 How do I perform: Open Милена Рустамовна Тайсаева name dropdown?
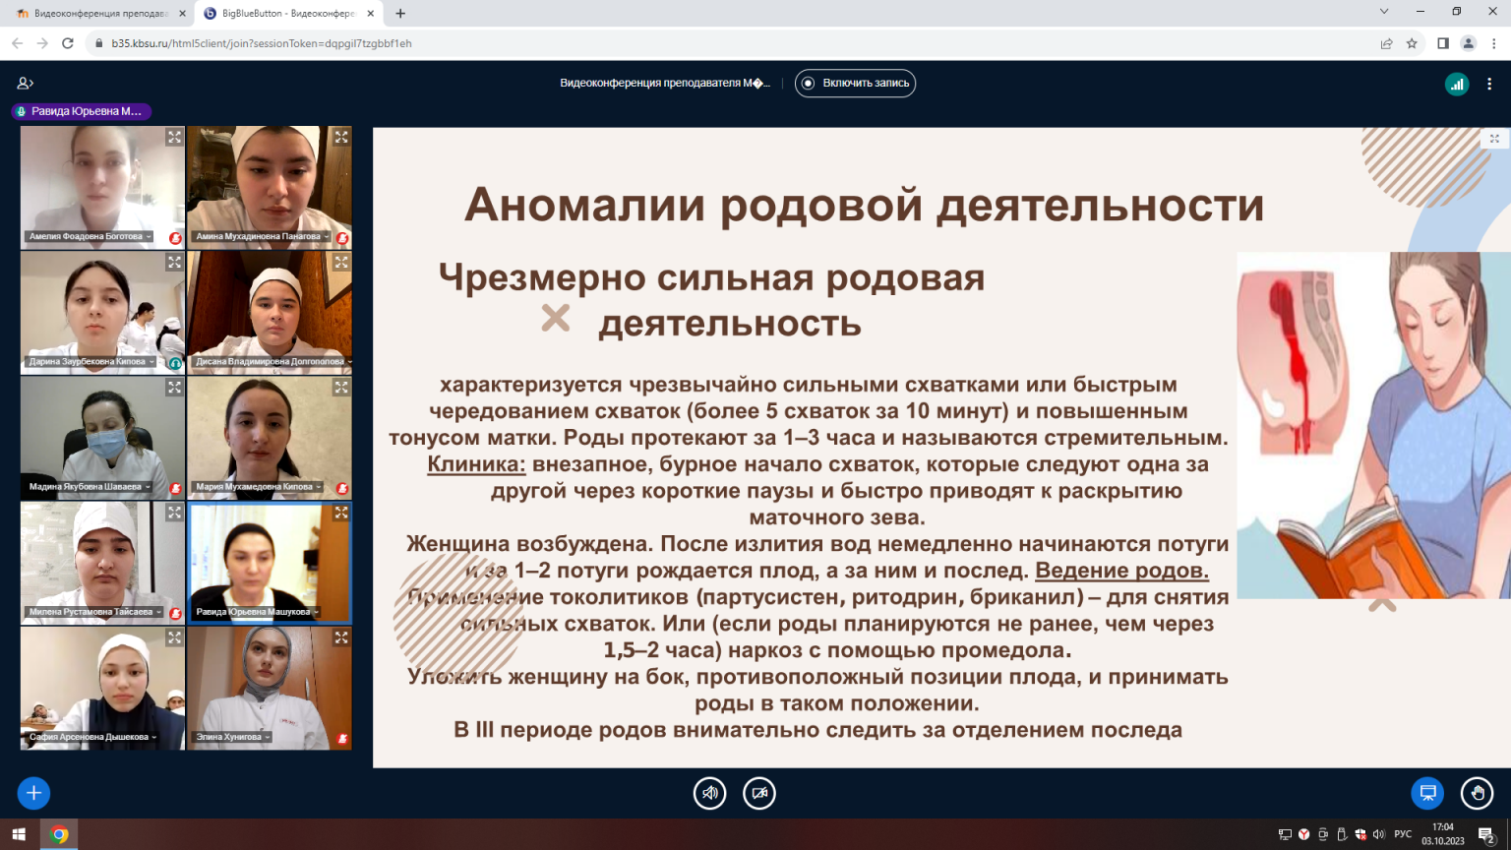coord(94,612)
